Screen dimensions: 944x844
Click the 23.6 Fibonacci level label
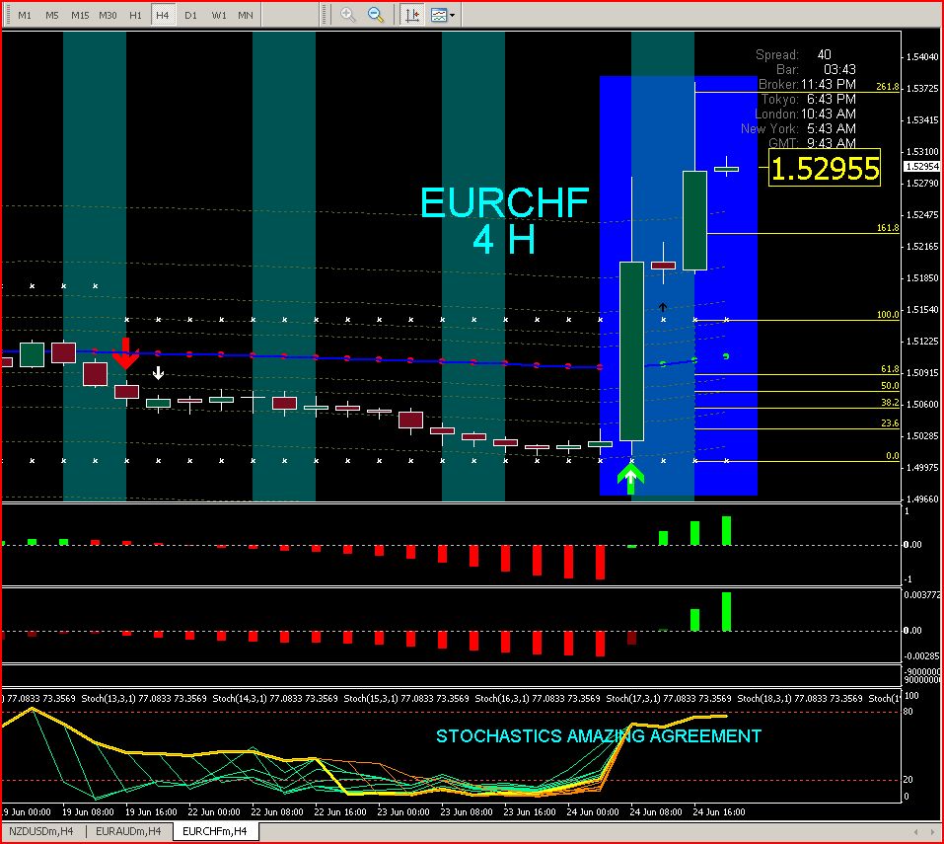[889, 422]
